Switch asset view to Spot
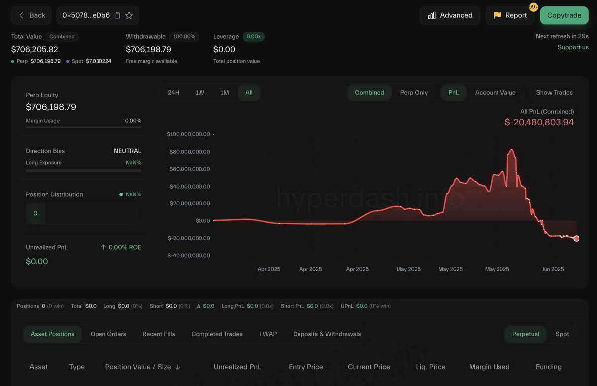This screenshot has height=386, width=597. (x=562, y=334)
